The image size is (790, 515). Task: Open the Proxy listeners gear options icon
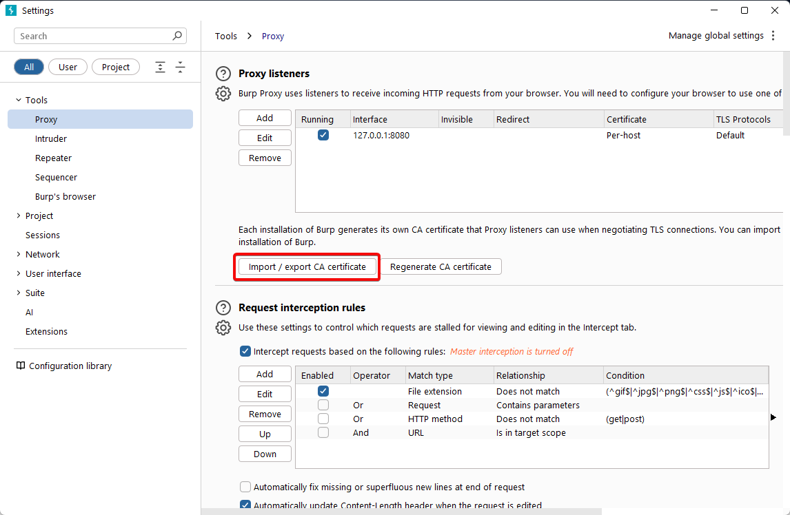coord(223,94)
